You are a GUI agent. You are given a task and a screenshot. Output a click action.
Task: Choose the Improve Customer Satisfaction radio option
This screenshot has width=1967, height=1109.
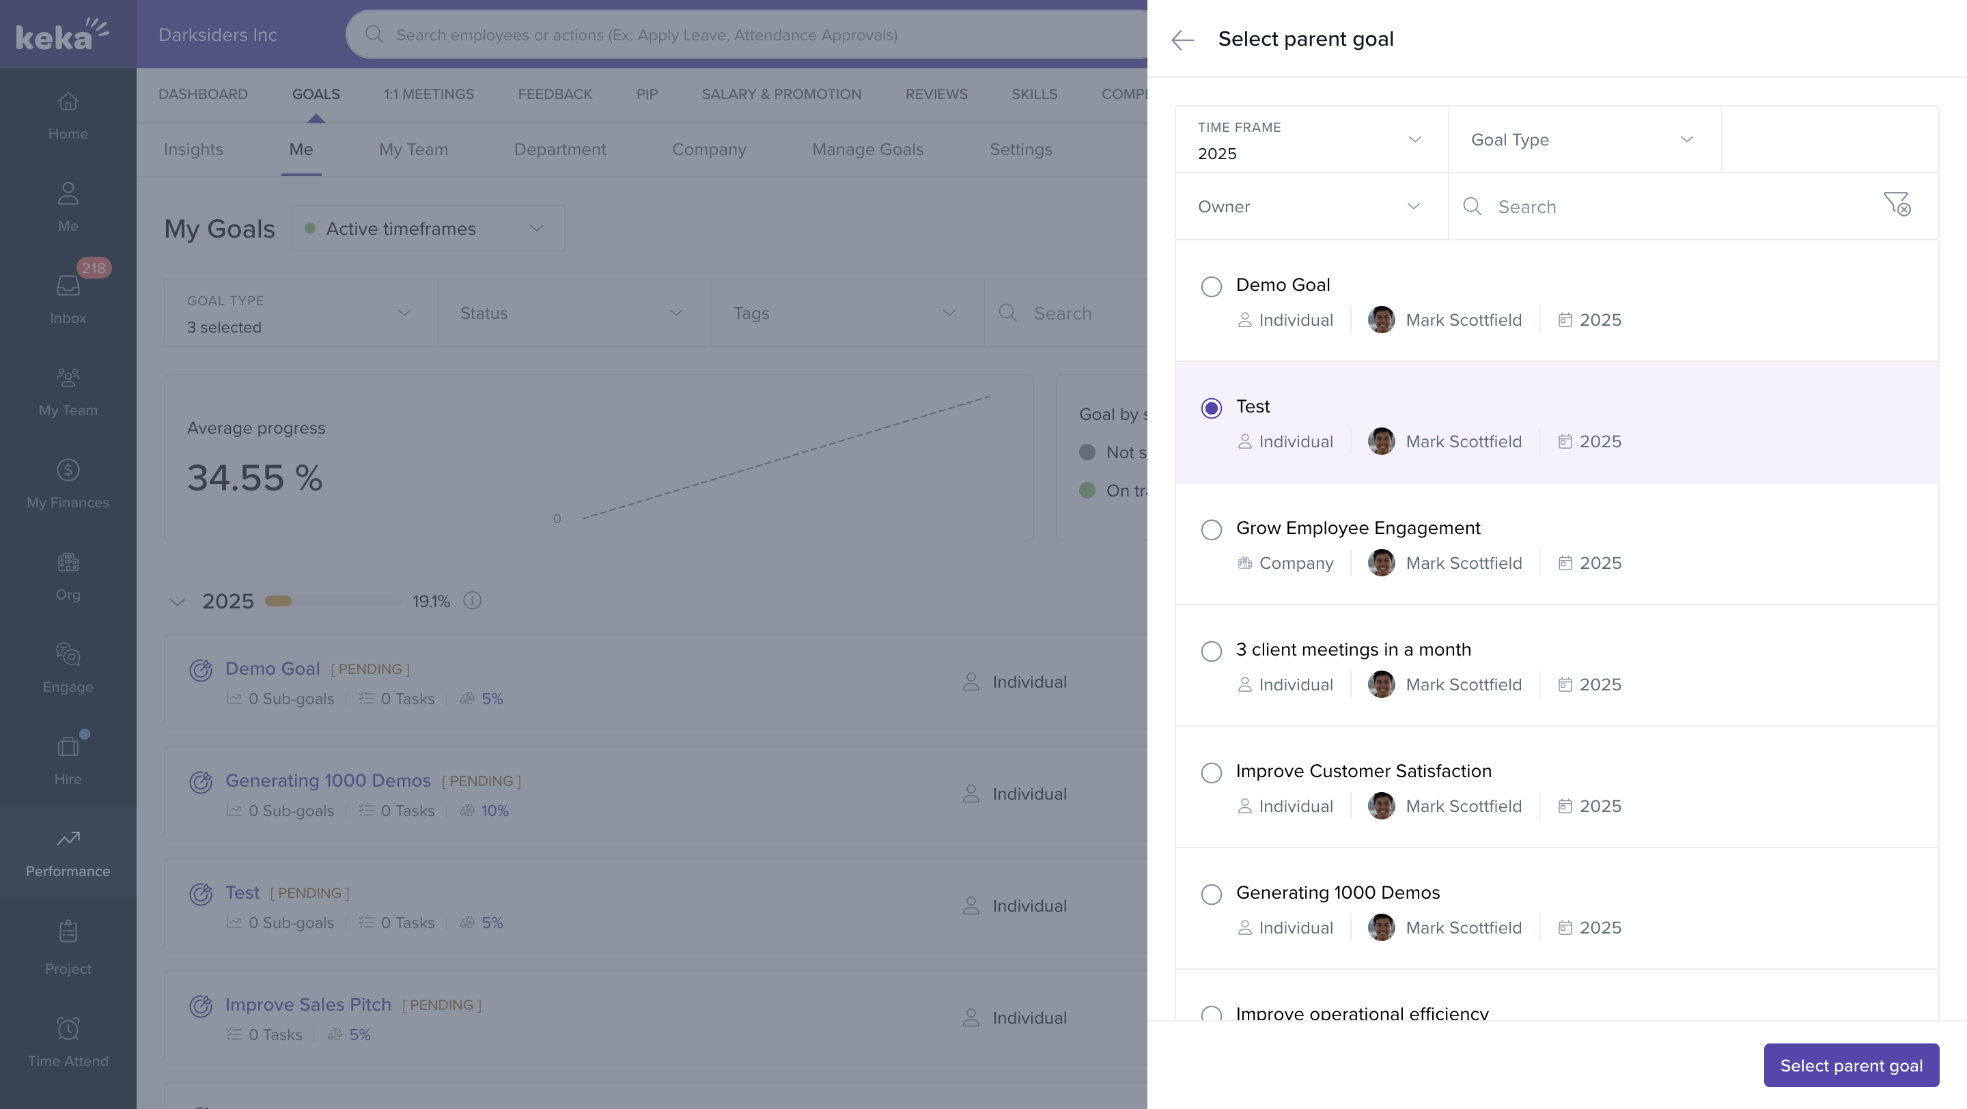pos(1211,772)
